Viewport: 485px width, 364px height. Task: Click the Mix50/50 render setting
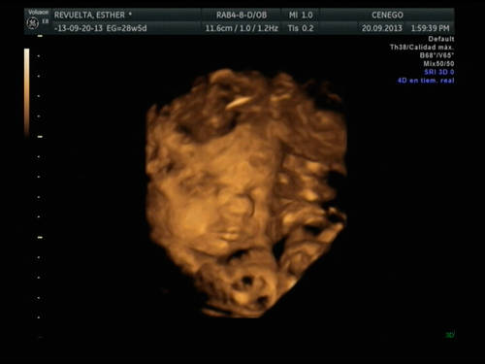pos(438,64)
